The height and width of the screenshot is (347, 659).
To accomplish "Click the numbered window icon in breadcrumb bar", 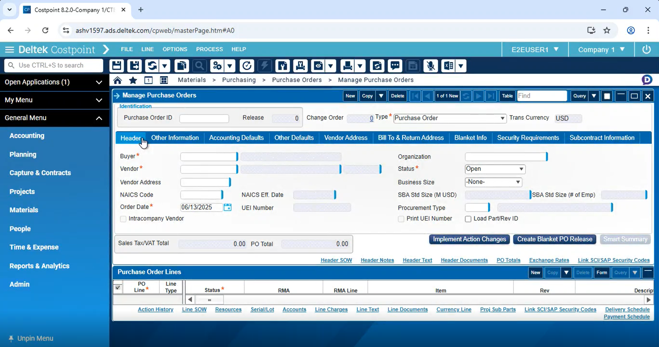I will pos(148,80).
